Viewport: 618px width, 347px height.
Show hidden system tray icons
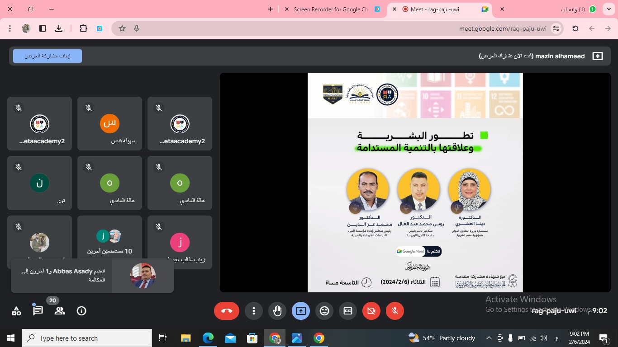[x=489, y=338]
